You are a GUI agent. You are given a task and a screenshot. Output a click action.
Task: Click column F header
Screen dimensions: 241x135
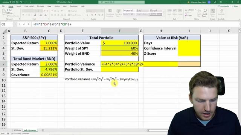click(x=120, y=31)
